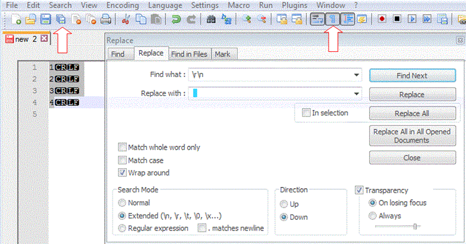
Task: Toggle Show All Characters pilcrow icon
Action: coord(332,19)
